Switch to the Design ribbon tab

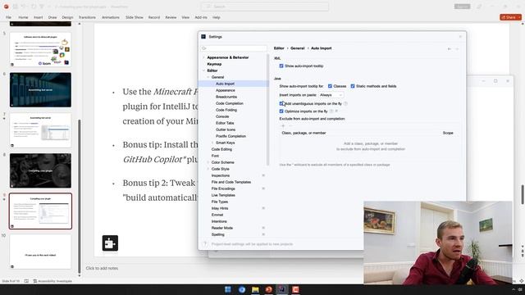(67, 17)
